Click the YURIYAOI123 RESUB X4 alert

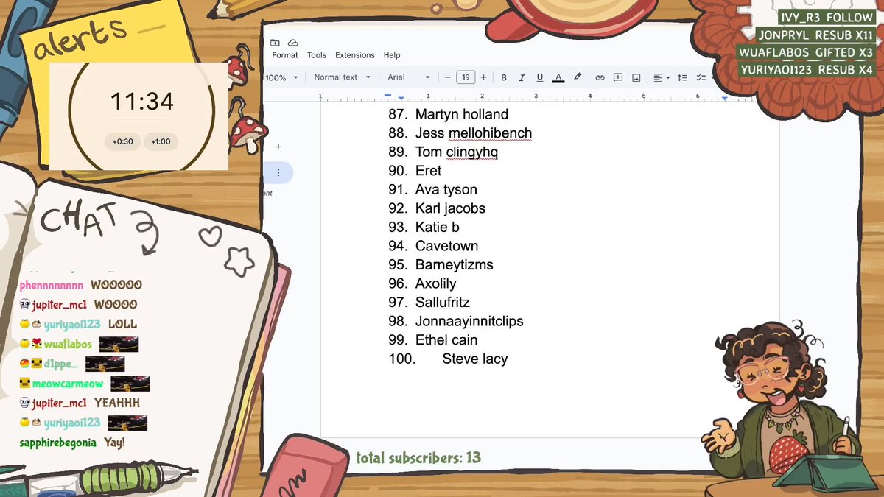(x=808, y=70)
